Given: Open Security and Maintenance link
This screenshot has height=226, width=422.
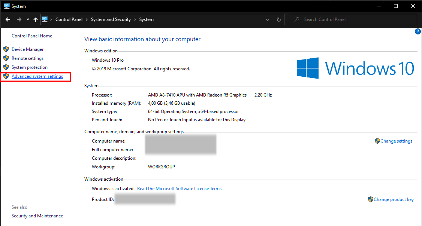Looking at the screenshot, I should (37, 216).
